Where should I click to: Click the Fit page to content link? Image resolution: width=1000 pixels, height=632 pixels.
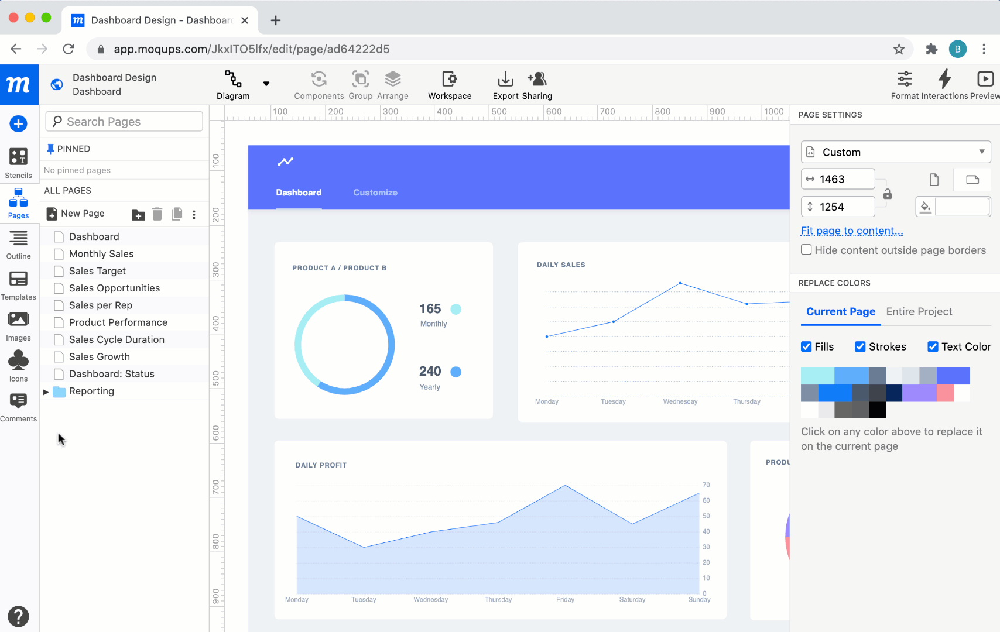[851, 231]
